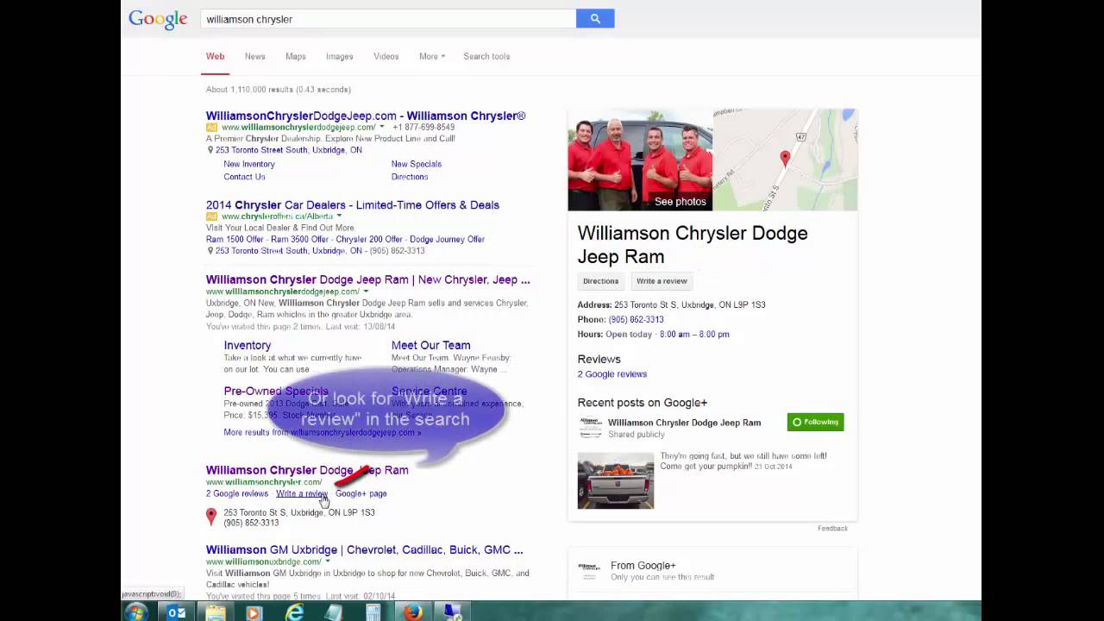Switch to Firefox in the taskbar
This screenshot has height=621, width=1104.
[x=413, y=612]
